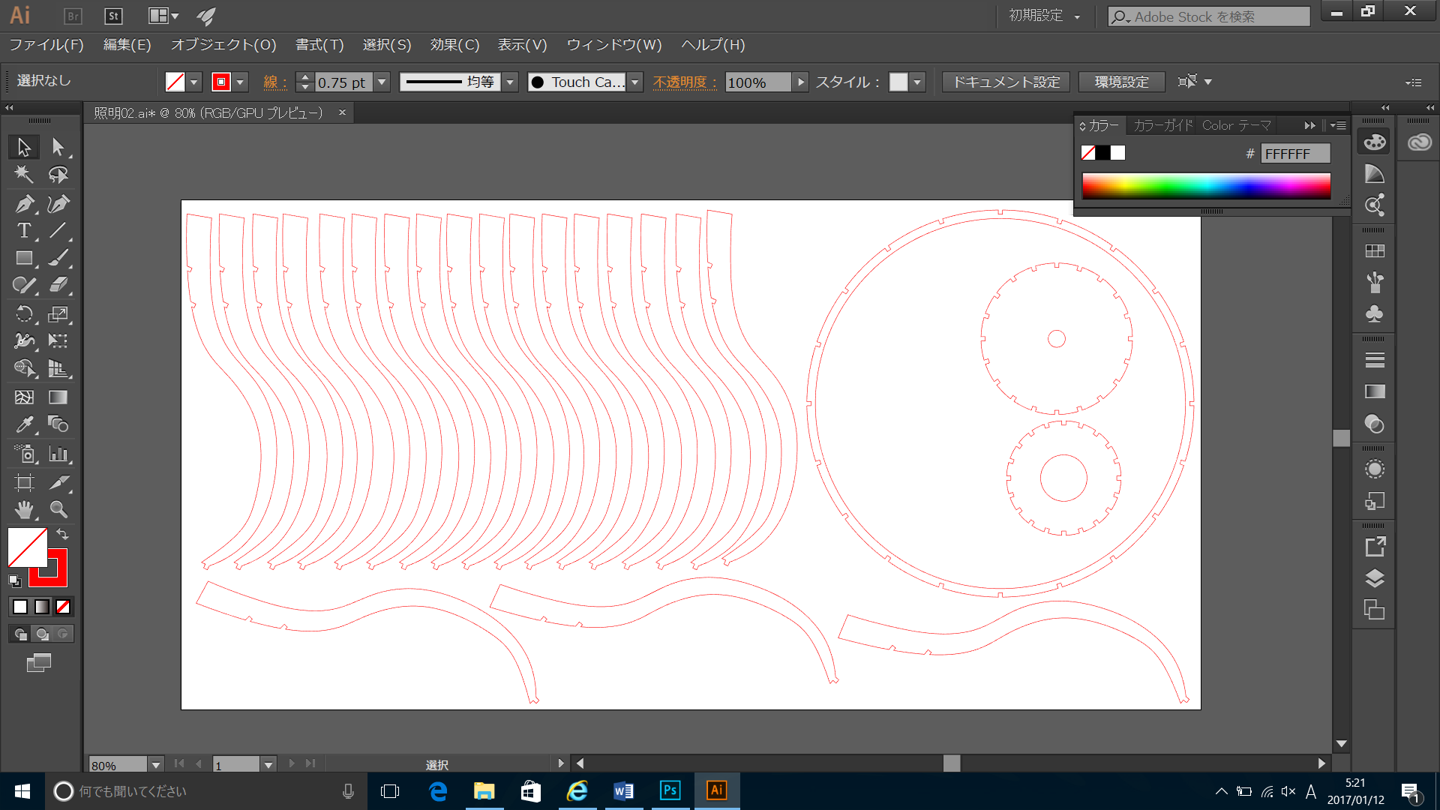
Task: Set paint mode to None
Action: (64, 607)
